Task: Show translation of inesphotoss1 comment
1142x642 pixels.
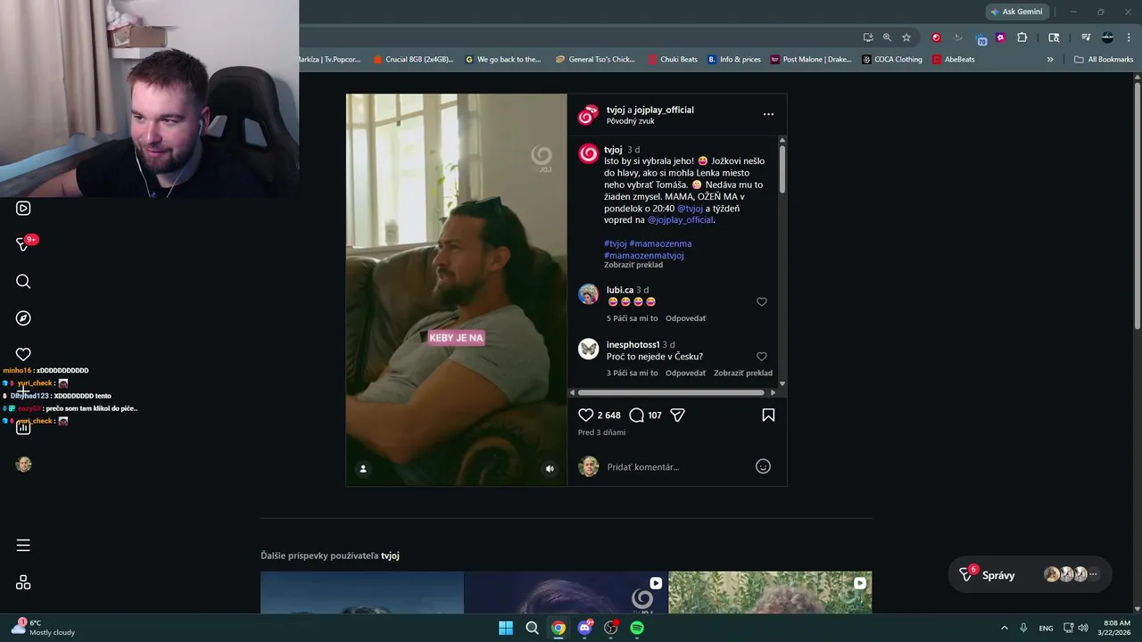Action: (743, 373)
